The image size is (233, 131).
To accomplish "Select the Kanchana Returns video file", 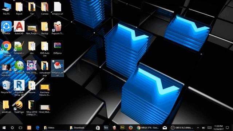I will (x=44, y=90).
